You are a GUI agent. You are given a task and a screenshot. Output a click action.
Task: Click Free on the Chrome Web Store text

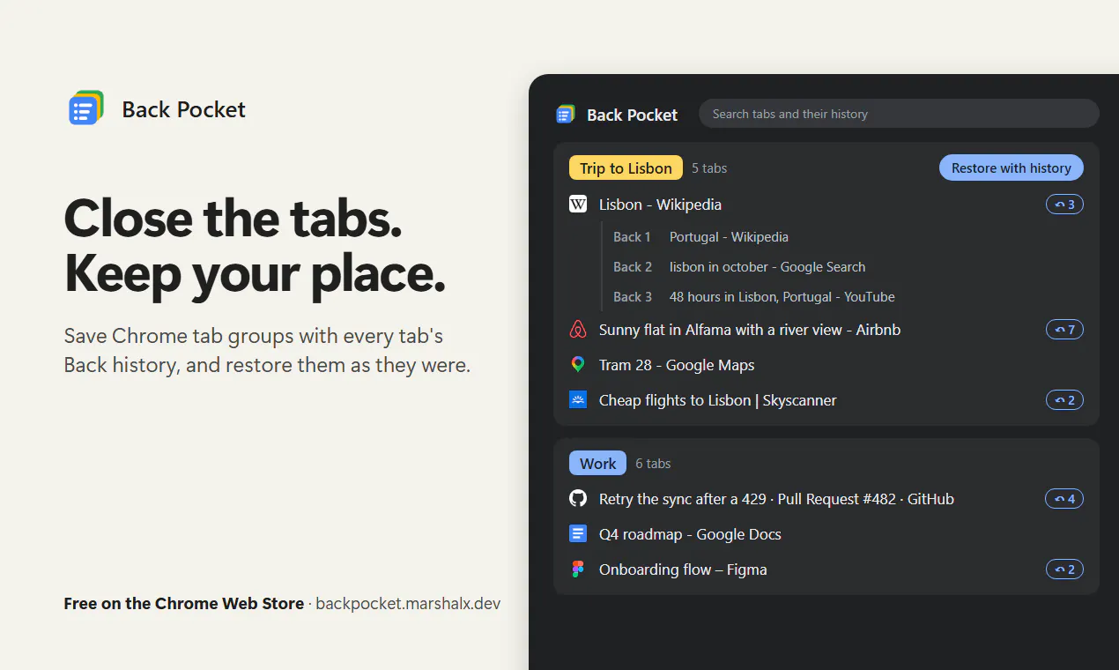click(183, 604)
